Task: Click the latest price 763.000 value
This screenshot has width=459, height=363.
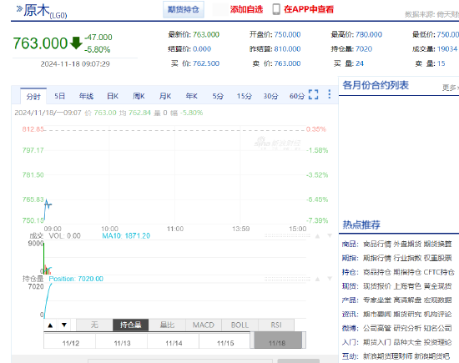Action: click(x=206, y=34)
